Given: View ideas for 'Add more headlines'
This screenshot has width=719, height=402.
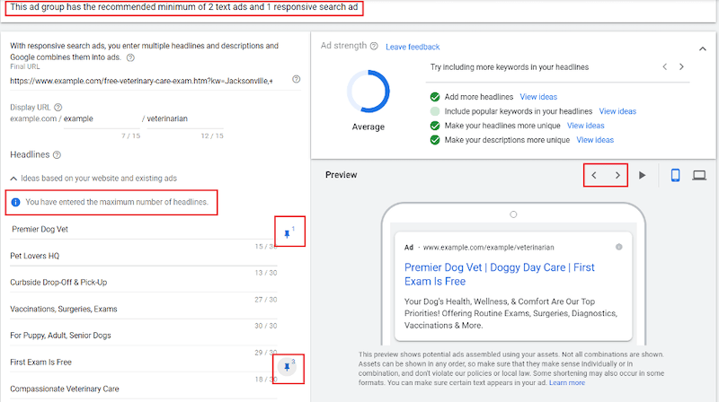Looking at the screenshot, I should pyautogui.click(x=538, y=97).
